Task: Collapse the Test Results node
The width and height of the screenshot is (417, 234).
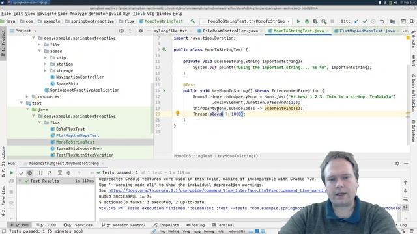Action: (x=20, y=181)
